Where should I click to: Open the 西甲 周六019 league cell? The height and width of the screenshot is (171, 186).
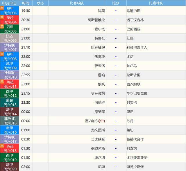tap(10, 157)
